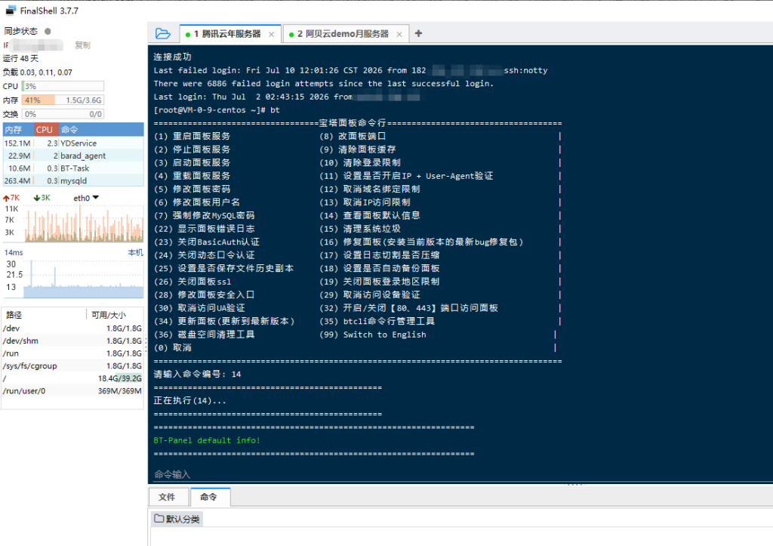Click the upload speed 7K arrow indicator
This screenshot has width=773, height=546.
pyautogui.click(x=11, y=198)
